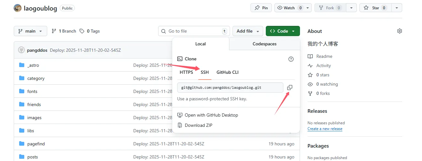422x161 pixels.
Task: View the 0 Tags link
Action: click(x=90, y=31)
